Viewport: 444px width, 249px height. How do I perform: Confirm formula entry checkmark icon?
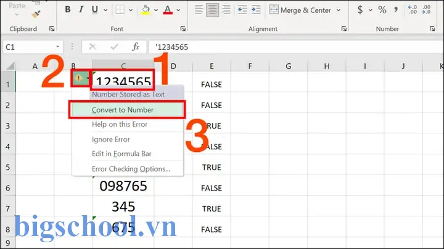(x=115, y=47)
